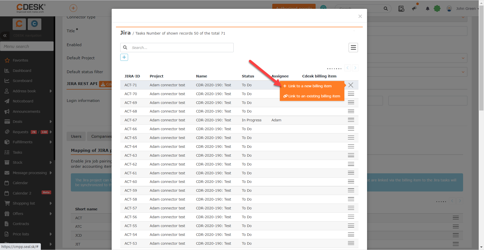Click the orange C app switcher icon
Viewport: 484px width, 250px height.
[19, 24]
